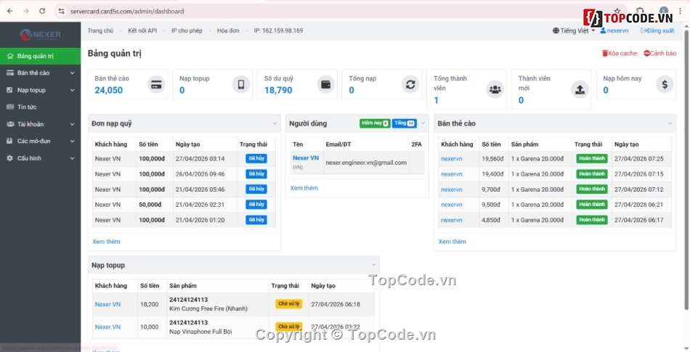Open nexervn link for 19,560đ order
This screenshot has height=352, width=690.
[x=452, y=159]
